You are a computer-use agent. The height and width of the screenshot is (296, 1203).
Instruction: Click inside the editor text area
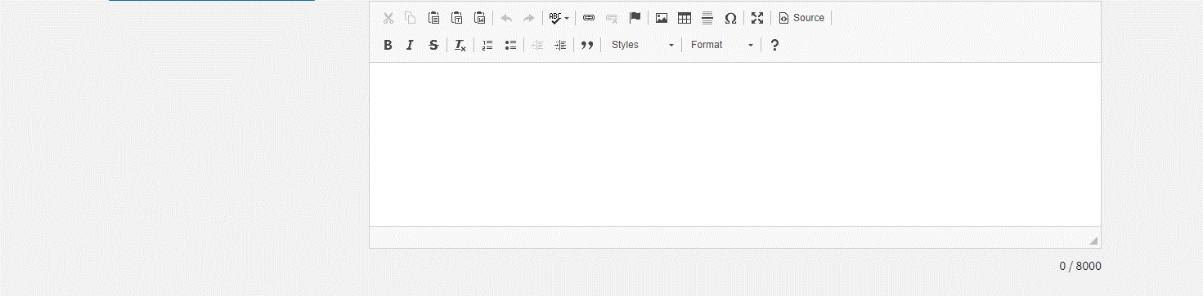tap(734, 144)
